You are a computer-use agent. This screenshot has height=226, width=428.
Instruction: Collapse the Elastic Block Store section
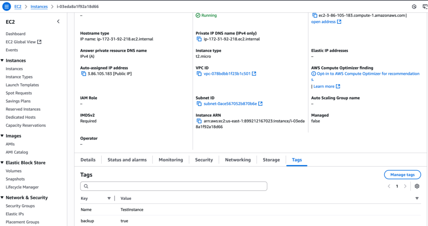click(3, 163)
